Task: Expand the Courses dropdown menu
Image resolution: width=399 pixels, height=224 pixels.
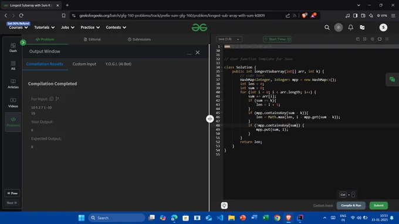Action: point(18,28)
